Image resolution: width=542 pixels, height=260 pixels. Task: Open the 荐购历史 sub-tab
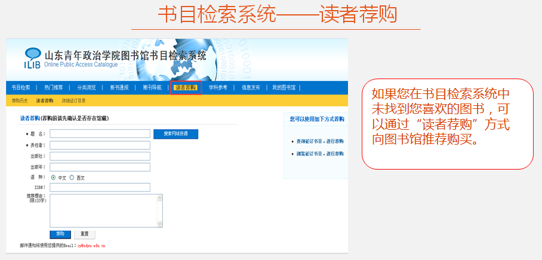[x=20, y=101]
